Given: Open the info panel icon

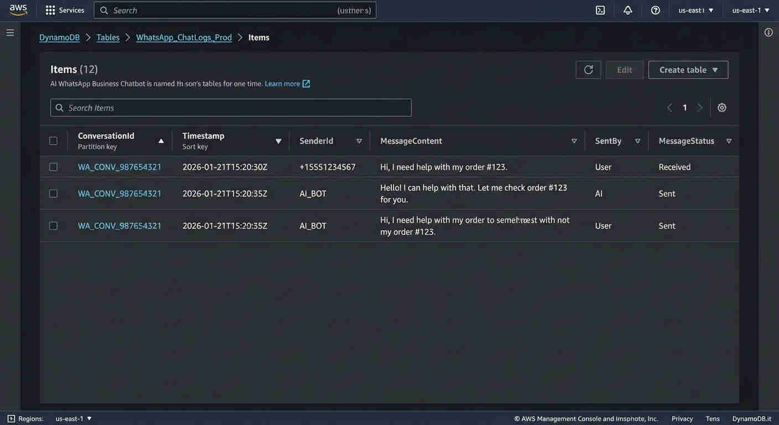Looking at the screenshot, I should coord(768,33).
